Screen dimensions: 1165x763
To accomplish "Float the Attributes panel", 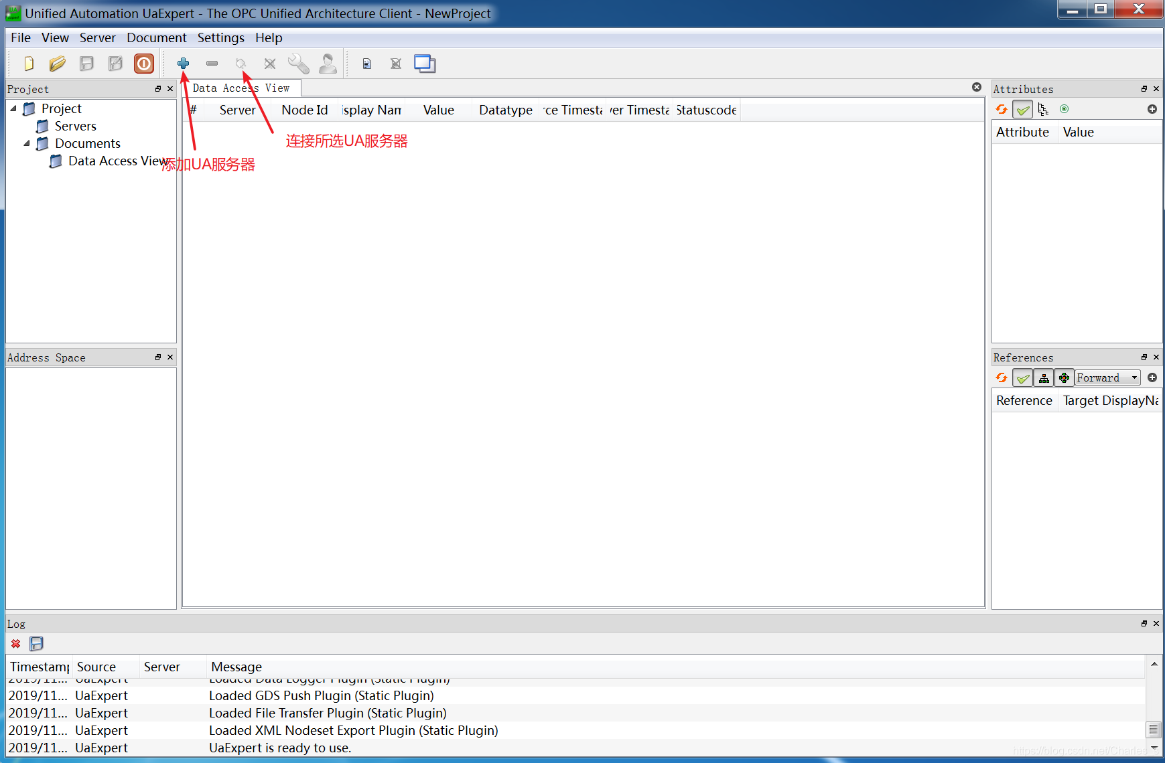I will coord(1144,88).
